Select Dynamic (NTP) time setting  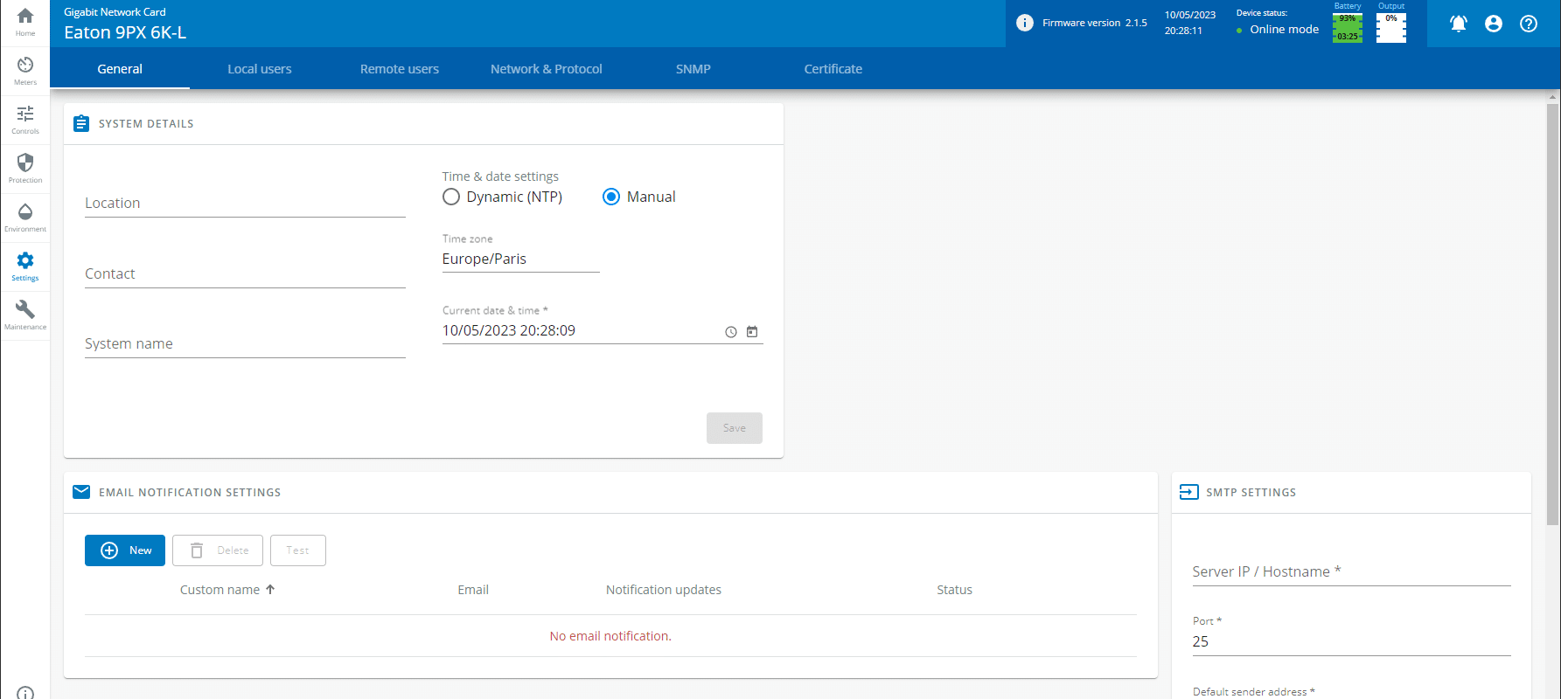[503, 197]
